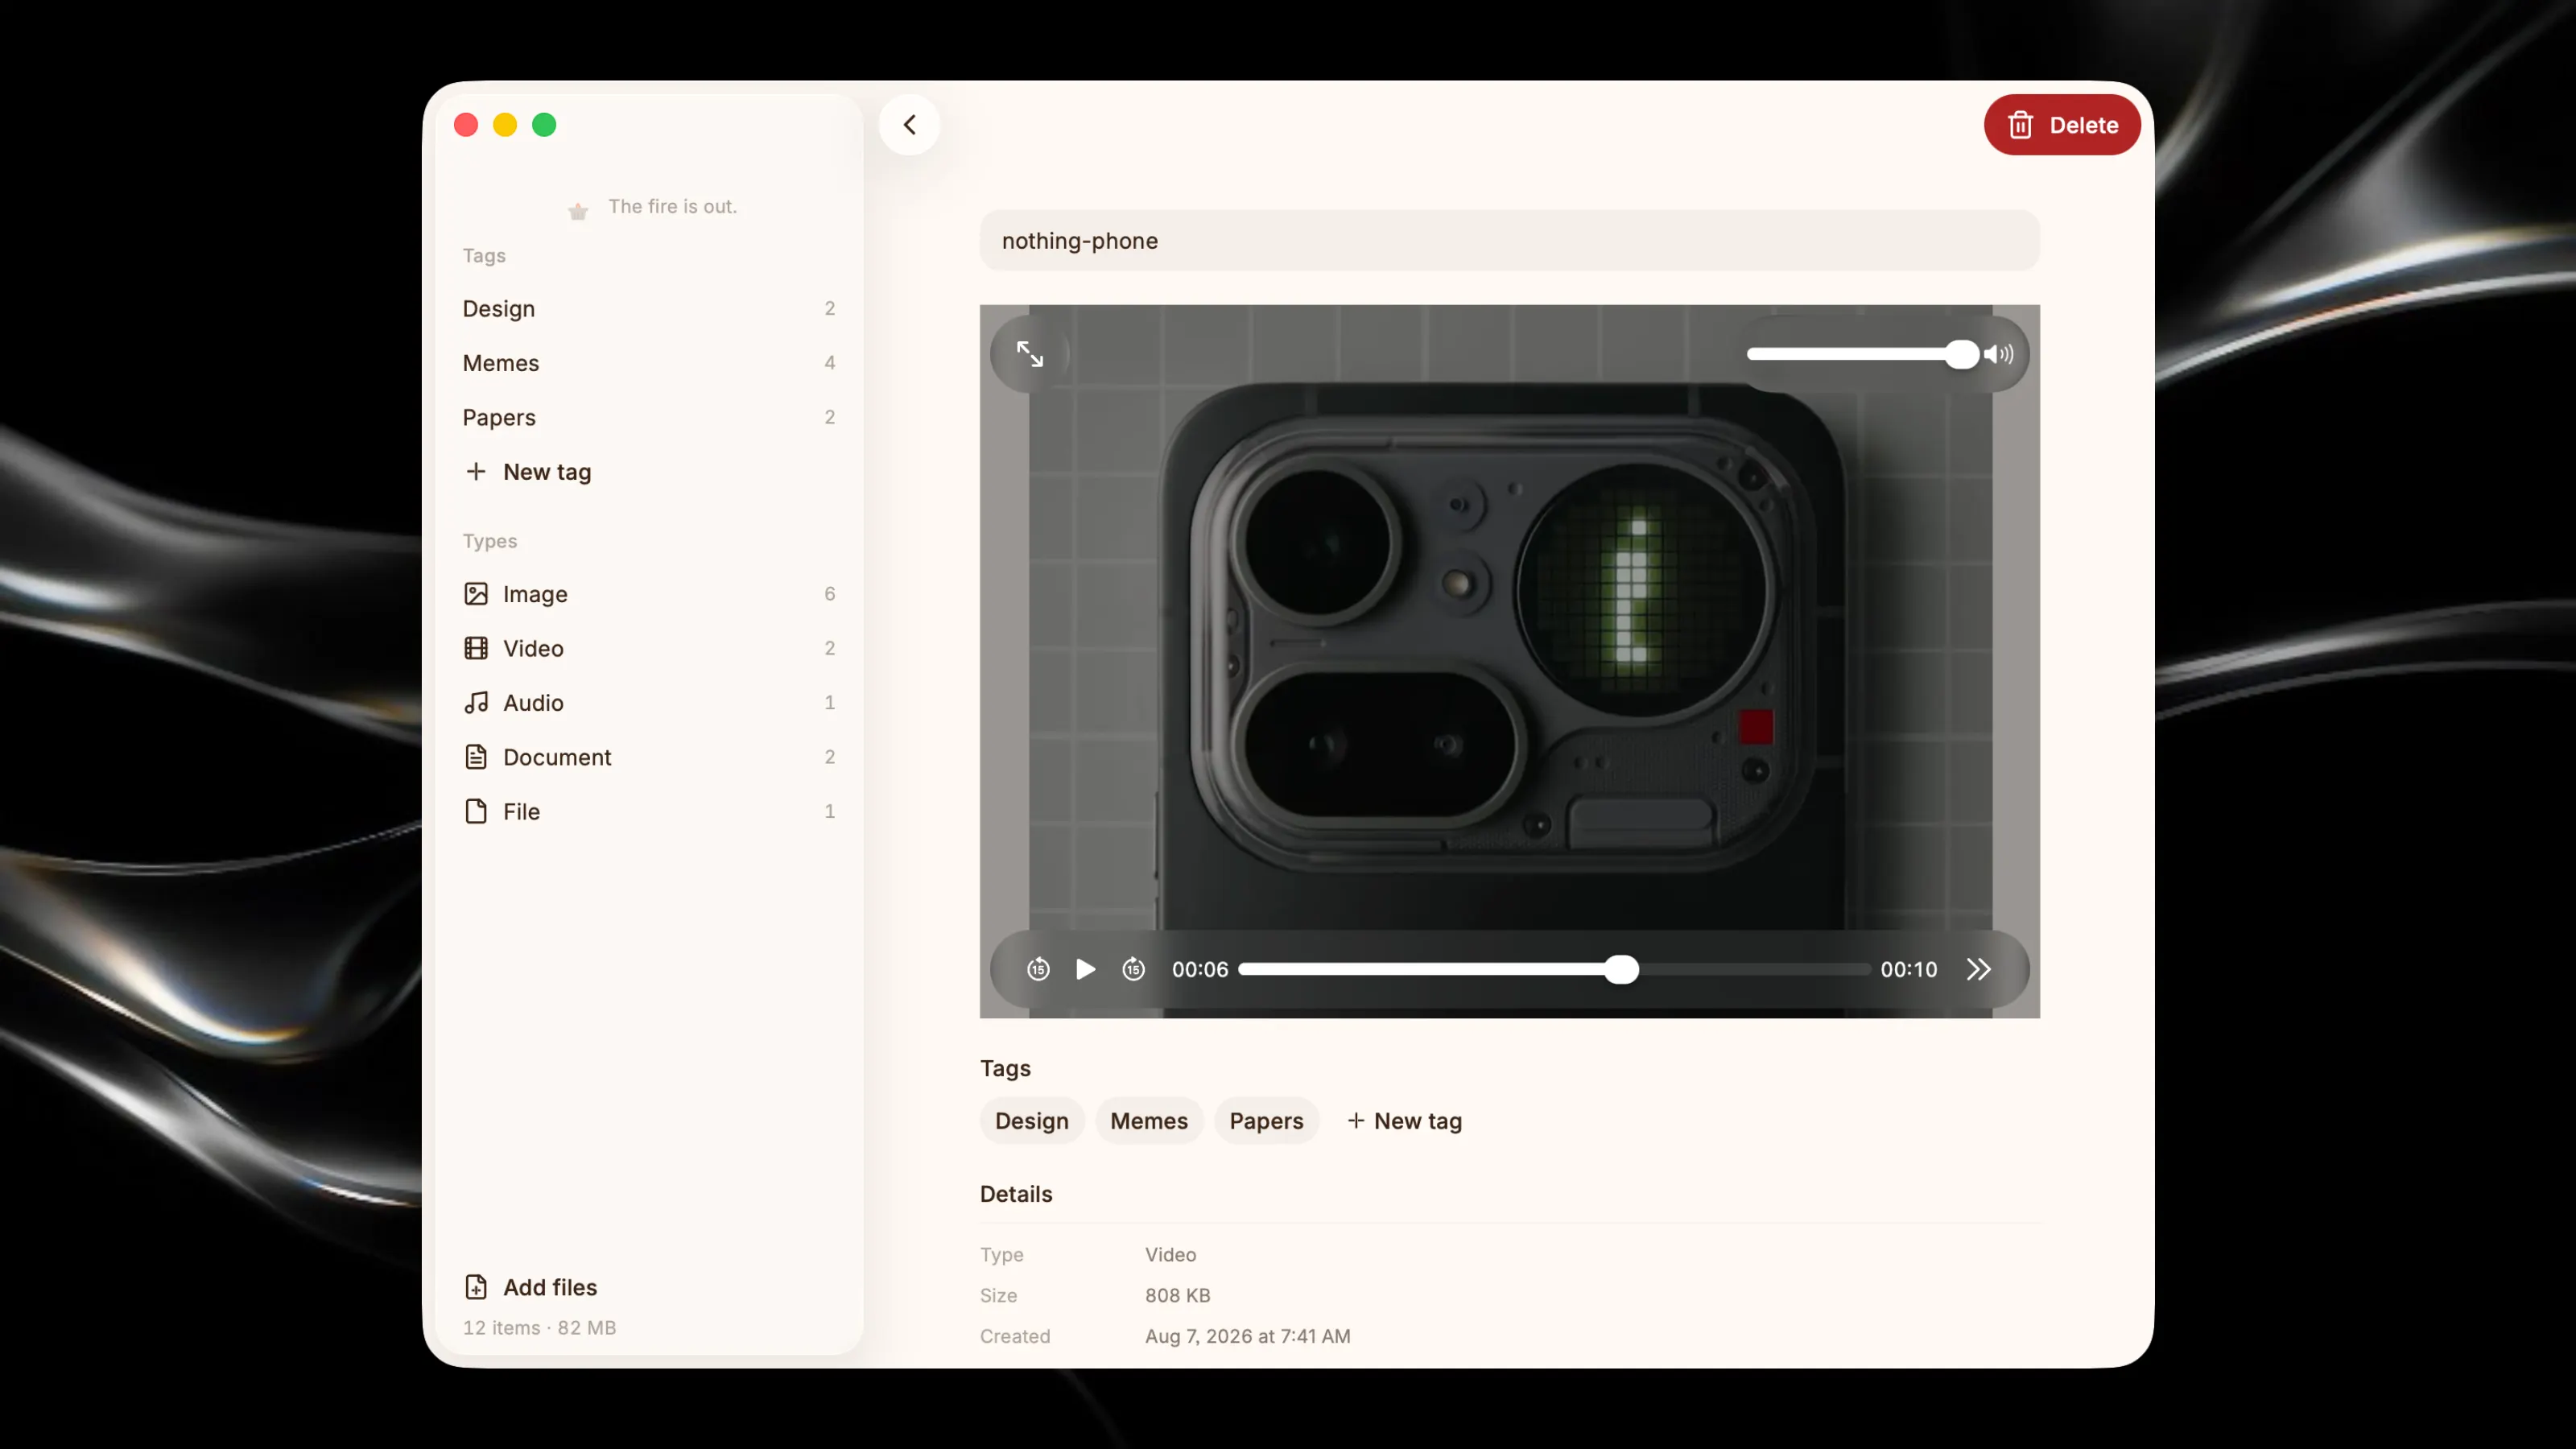2576x1449 pixels.
Task: Click the 'Aug 7, 2026 at 7:41 AM' date
Action: [x=1247, y=1336]
